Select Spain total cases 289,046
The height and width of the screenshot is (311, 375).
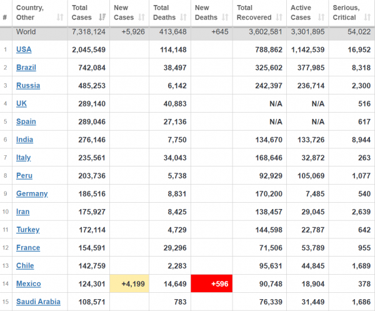click(x=92, y=121)
